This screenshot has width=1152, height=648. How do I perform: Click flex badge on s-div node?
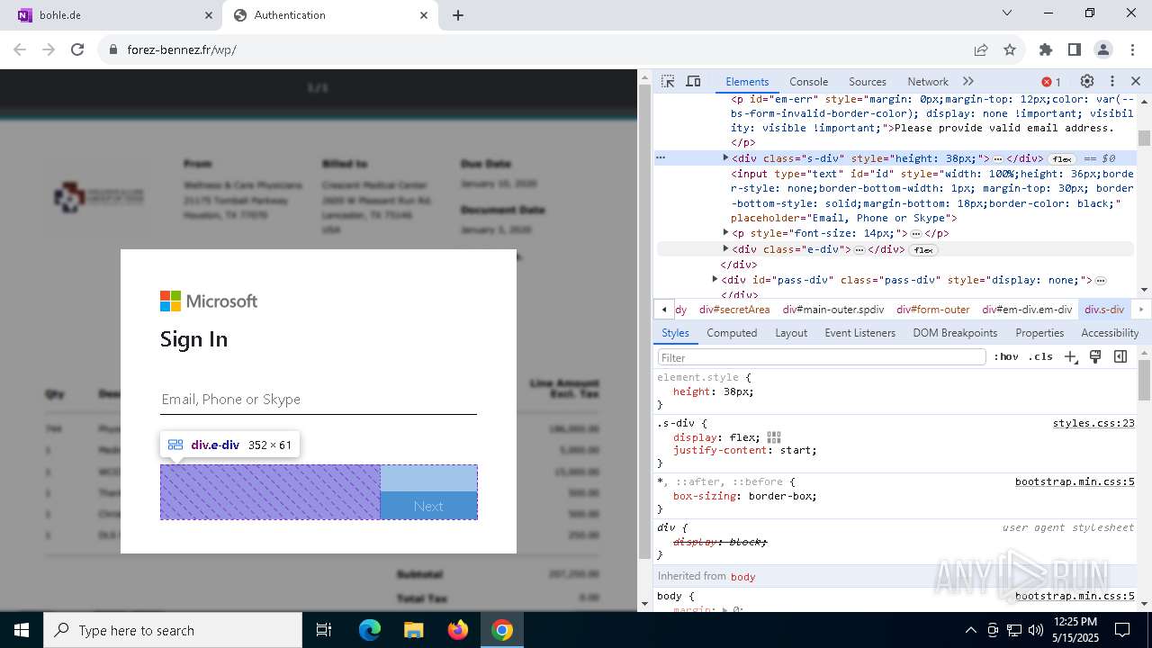pos(1062,158)
